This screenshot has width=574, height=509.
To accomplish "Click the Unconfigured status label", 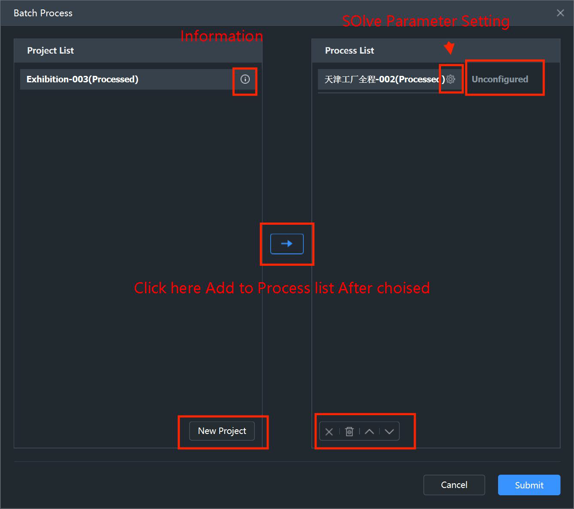I will coord(500,79).
